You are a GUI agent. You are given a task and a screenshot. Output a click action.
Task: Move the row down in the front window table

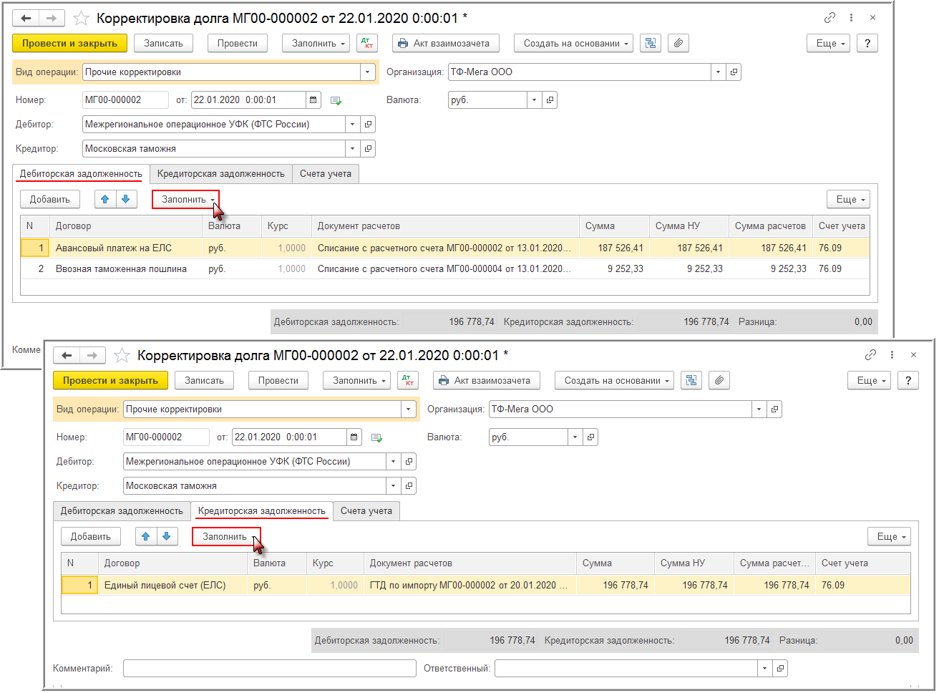coord(167,537)
